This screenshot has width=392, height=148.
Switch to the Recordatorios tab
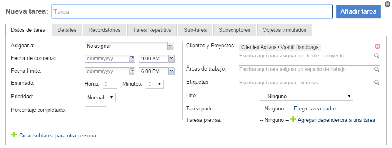pyautogui.click(x=105, y=30)
